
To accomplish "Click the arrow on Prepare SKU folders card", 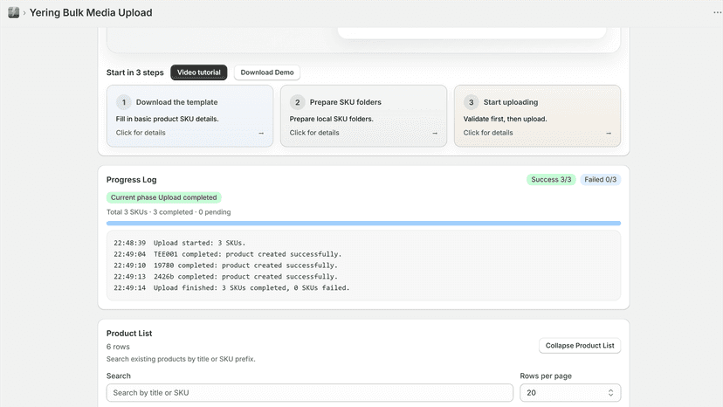I will pos(435,133).
